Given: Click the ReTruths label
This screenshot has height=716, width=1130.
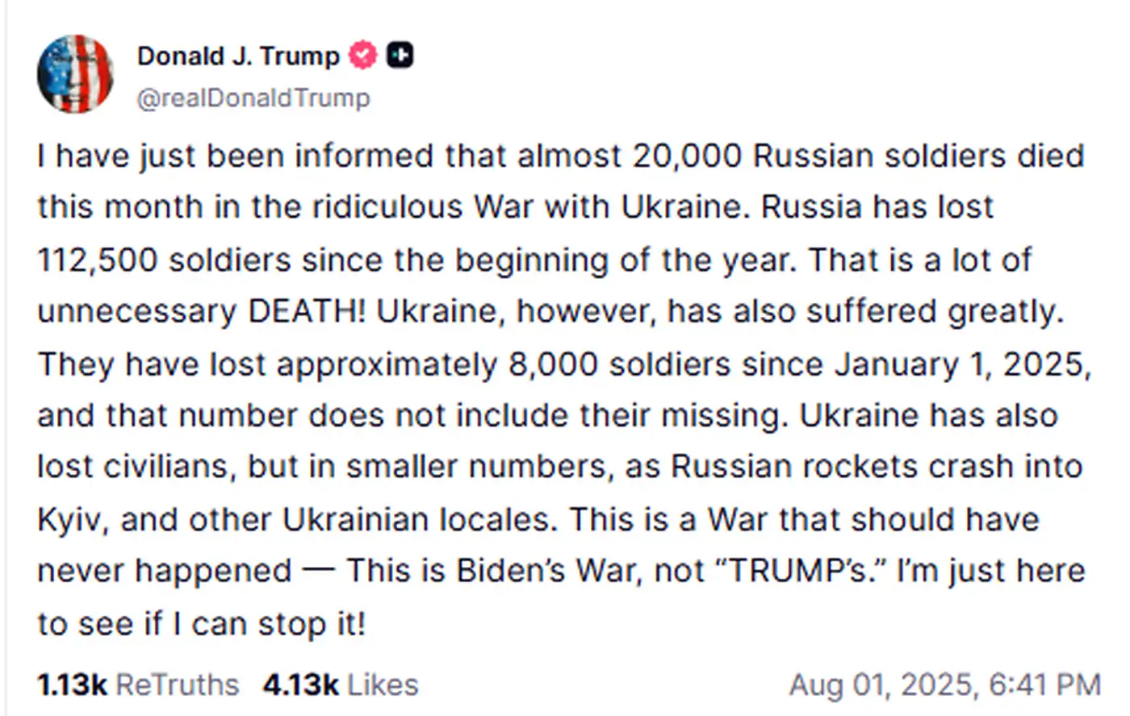Looking at the screenshot, I should coord(178,685).
